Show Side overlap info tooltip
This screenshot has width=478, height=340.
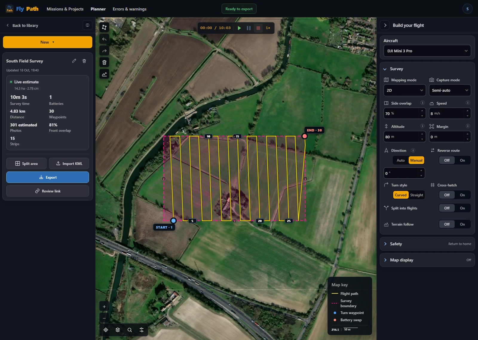click(x=422, y=103)
